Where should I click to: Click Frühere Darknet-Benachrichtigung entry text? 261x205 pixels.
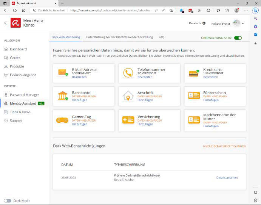point(137,175)
